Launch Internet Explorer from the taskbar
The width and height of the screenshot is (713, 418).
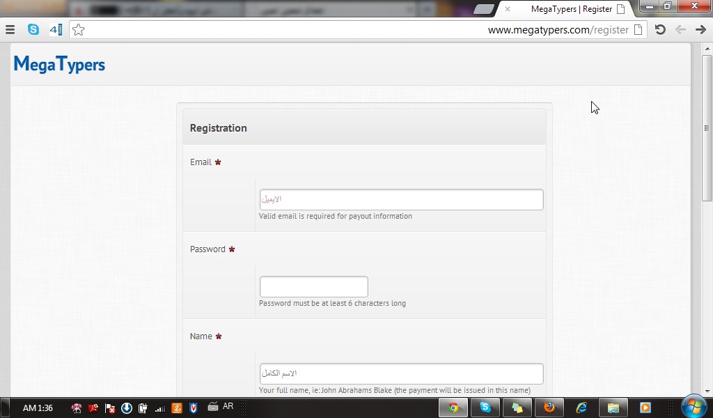click(581, 408)
